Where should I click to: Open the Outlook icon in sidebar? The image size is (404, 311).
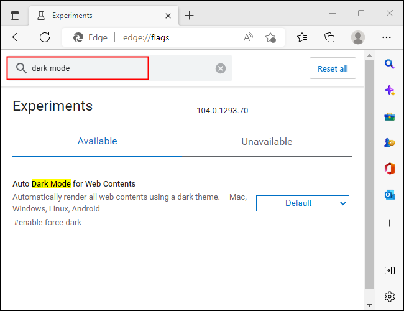(x=390, y=195)
